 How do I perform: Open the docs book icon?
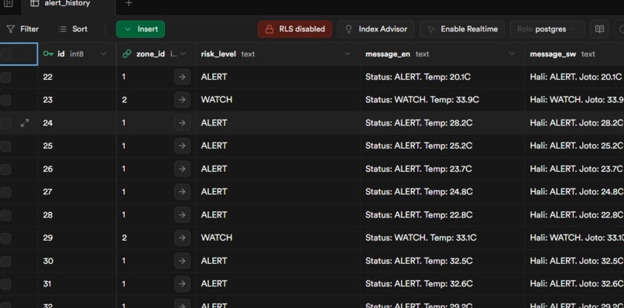pyautogui.click(x=599, y=29)
